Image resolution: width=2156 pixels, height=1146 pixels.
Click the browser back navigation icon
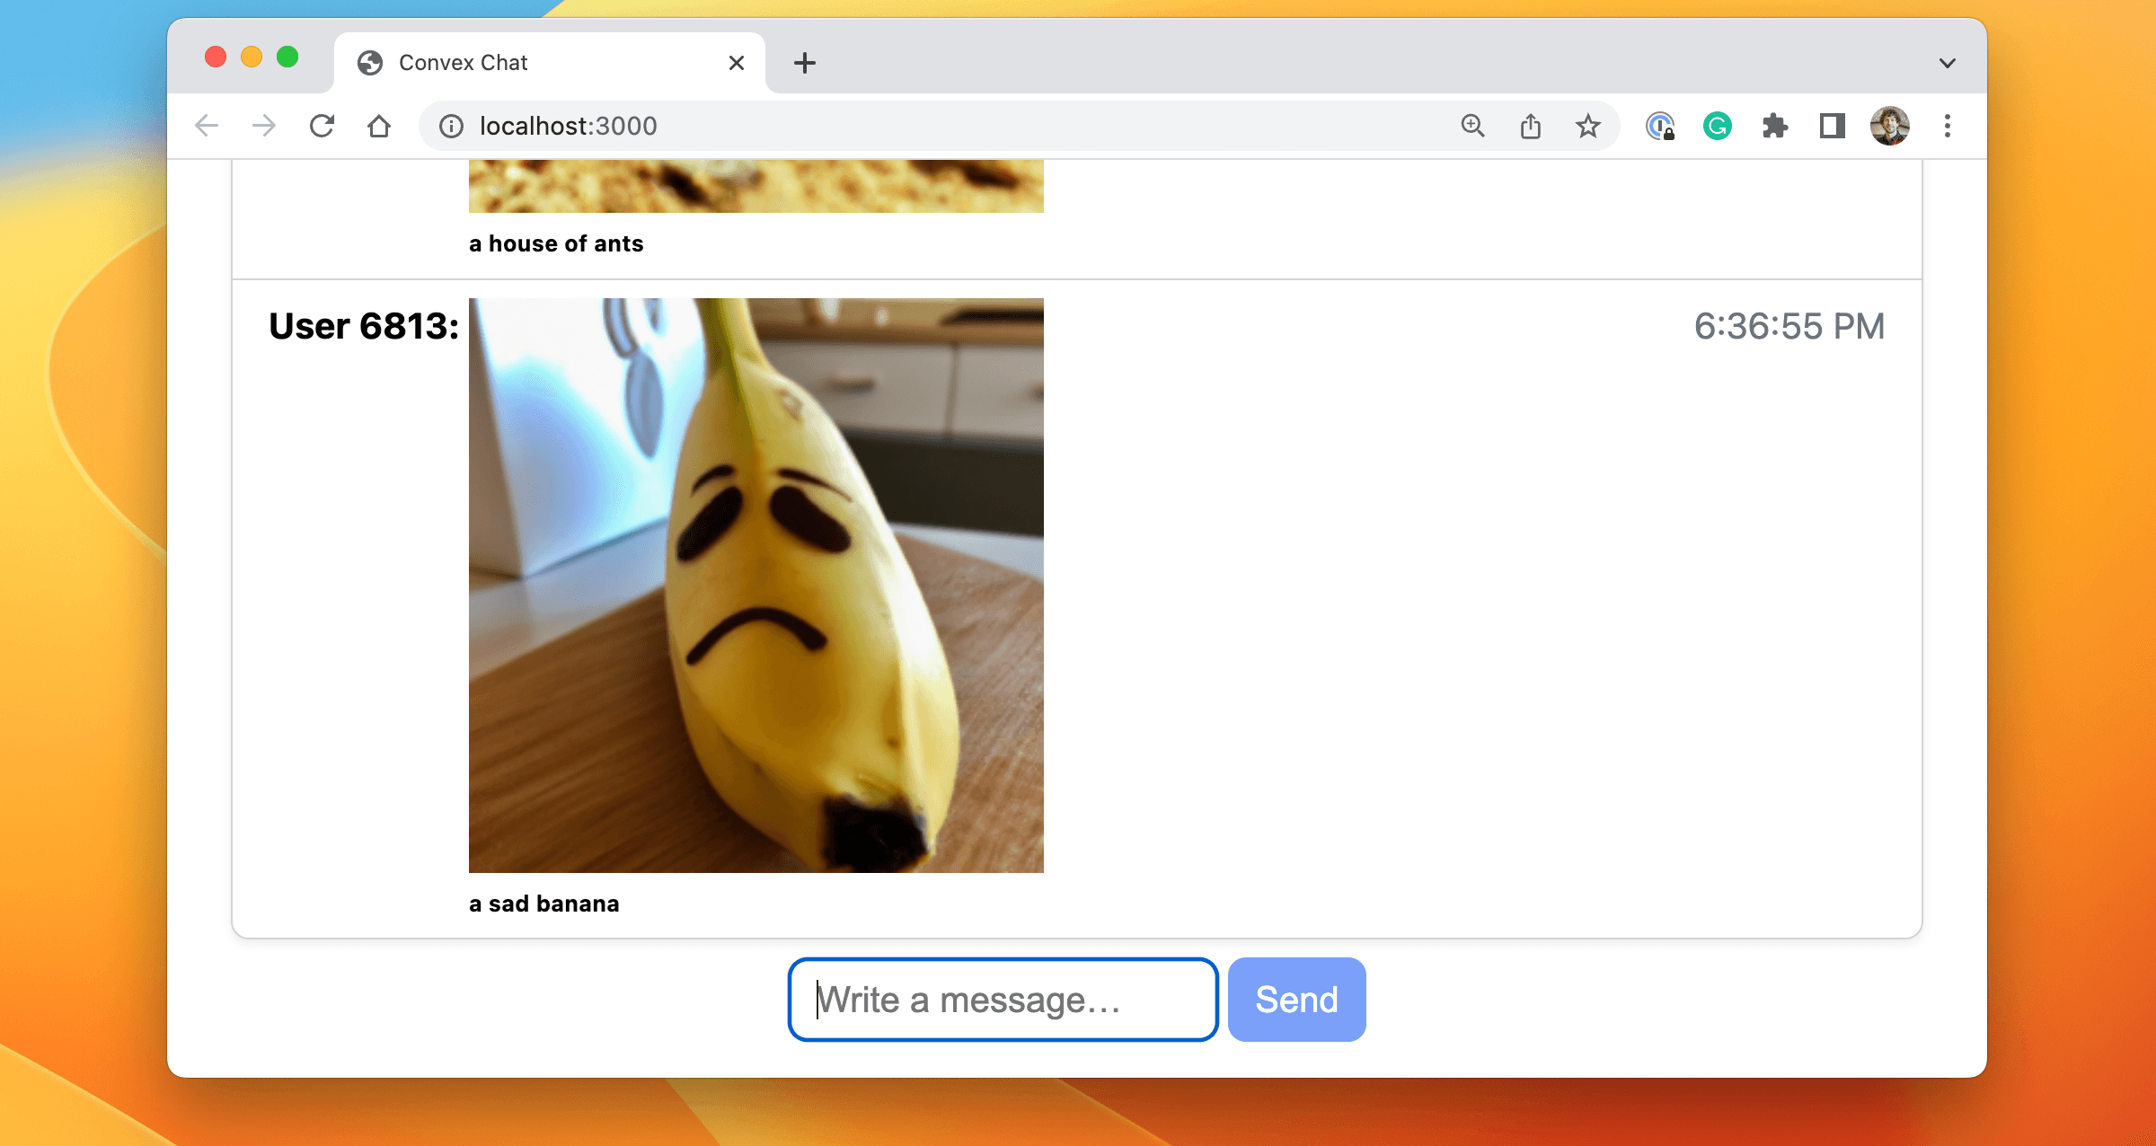[211, 127]
